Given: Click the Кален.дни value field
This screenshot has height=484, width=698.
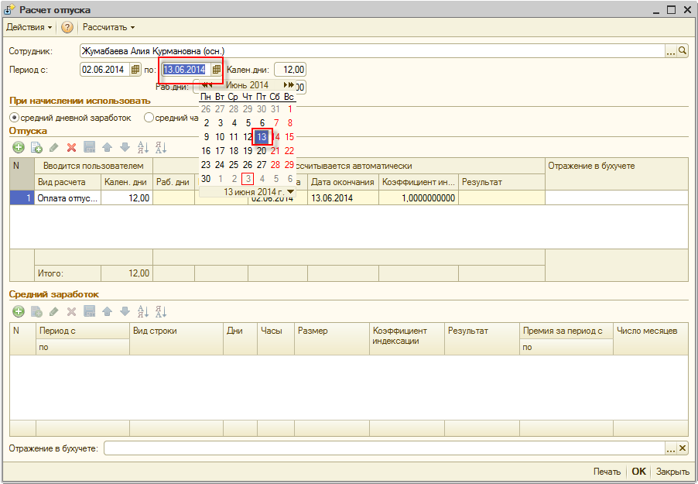Looking at the screenshot, I should [290, 70].
